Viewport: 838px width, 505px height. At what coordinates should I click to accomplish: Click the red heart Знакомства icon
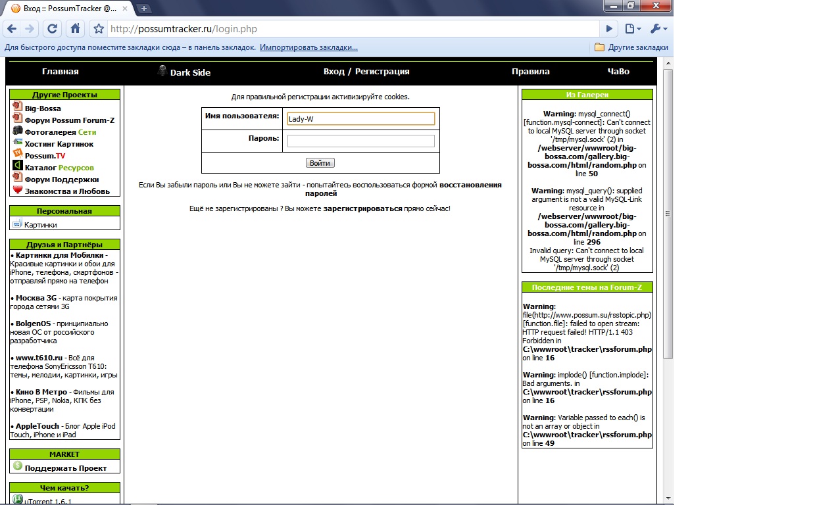tap(18, 189)
